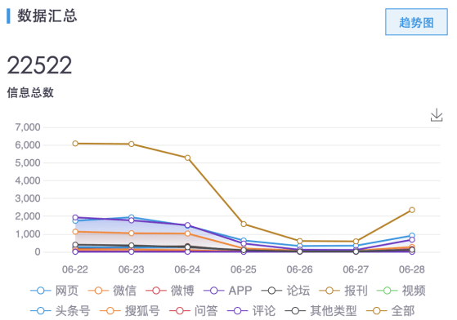Screen dimensions: 457x320
Task: Hide the 全部 total series
Action: coord(390,311)
